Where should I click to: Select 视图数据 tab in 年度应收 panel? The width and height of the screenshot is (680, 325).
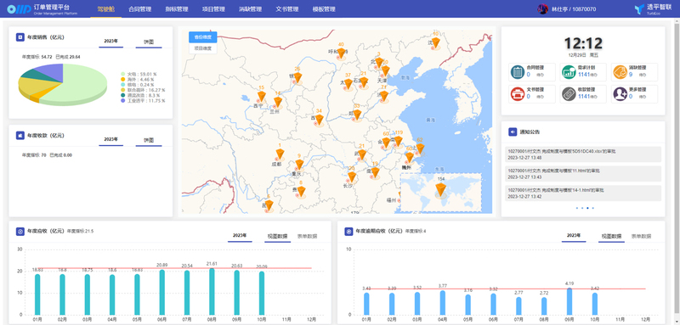(x=277, y=236)
